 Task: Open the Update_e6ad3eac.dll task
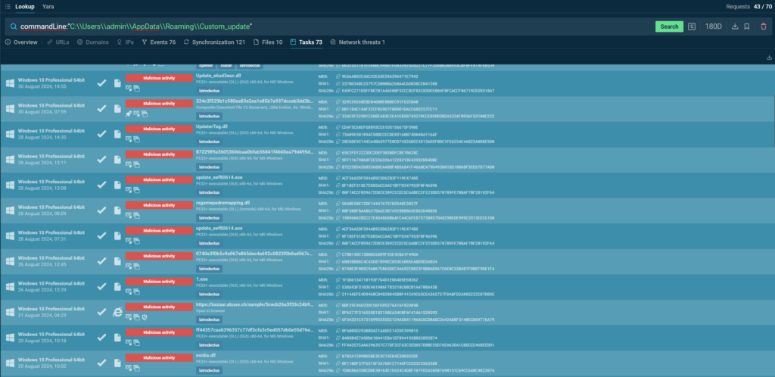[x=219, y=76]
